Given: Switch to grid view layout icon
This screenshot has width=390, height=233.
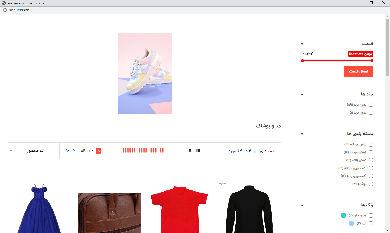Looking at the screenshot, I should point(198,151).
